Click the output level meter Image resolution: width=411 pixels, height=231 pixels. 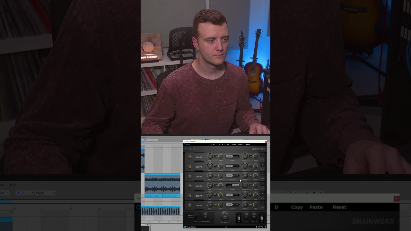tap(262, 218)
